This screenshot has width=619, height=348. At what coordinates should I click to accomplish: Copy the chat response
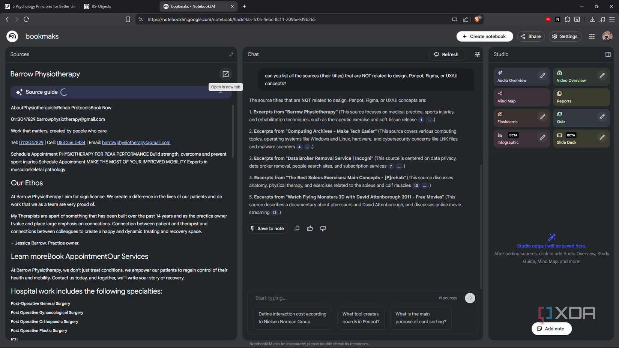[x=297, y=228]
